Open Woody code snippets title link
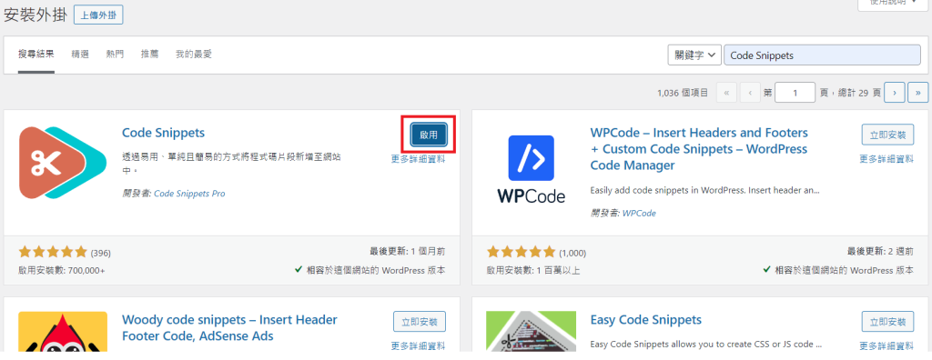 (x=229, y=328)
